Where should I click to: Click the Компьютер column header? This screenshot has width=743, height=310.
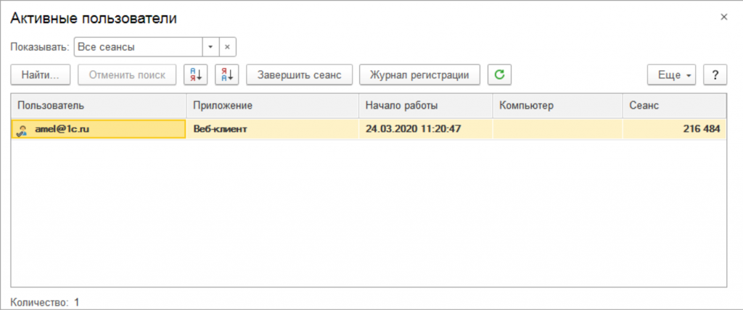[557, 106]
